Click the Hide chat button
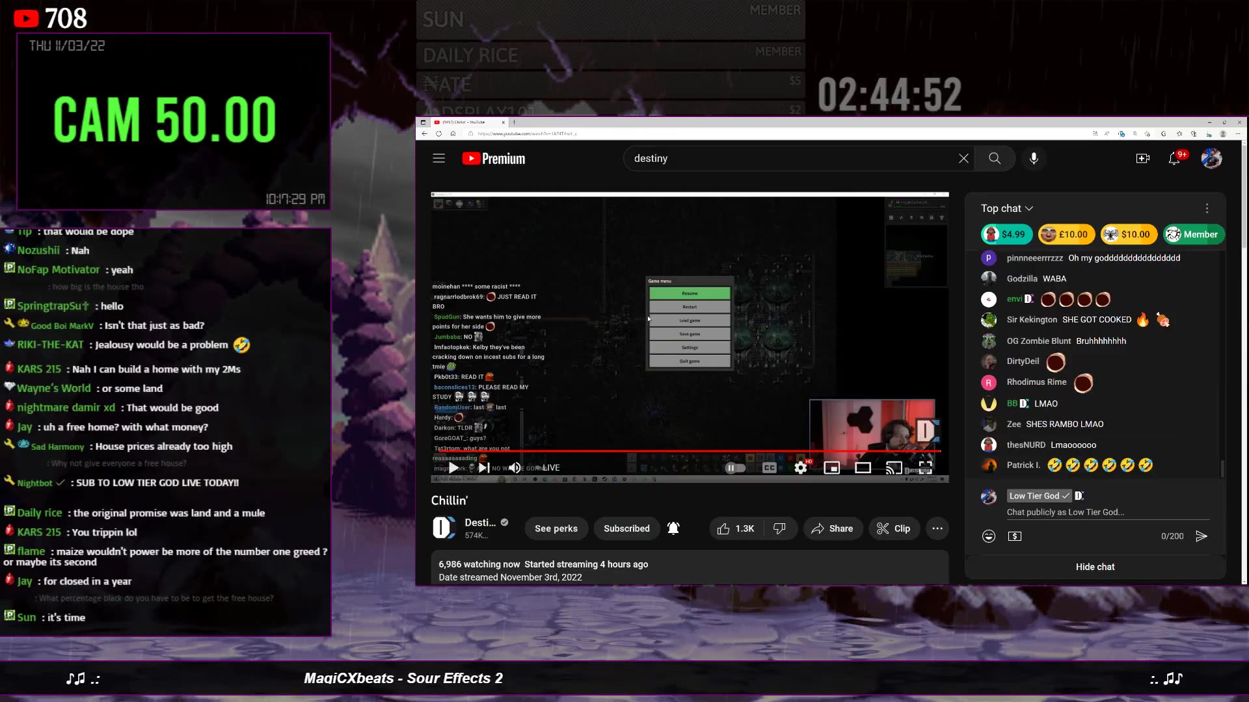The width and height of the screenshot is (1249, 702). (1095, 566)
